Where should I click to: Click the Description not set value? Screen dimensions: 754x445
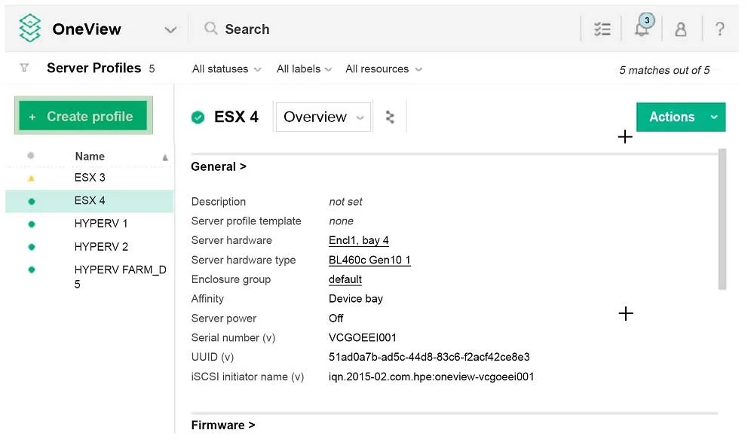point(345,202)
